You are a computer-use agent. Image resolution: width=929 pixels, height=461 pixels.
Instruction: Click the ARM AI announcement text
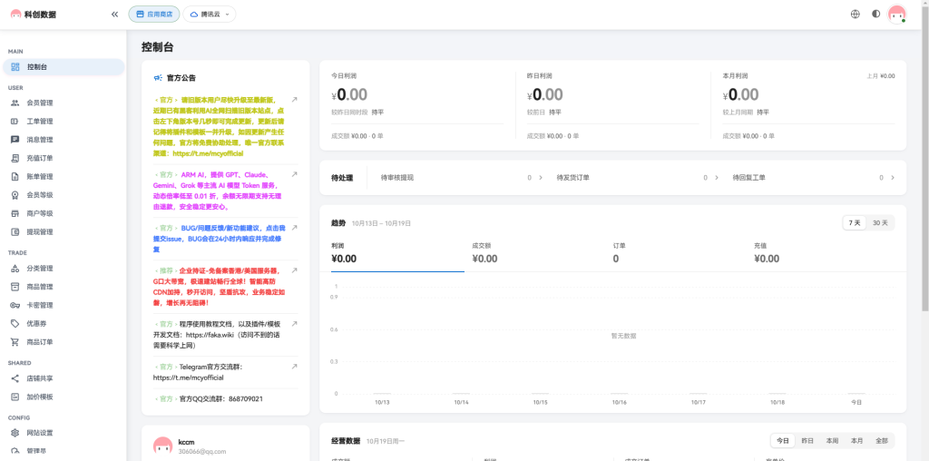pos(220,191)
